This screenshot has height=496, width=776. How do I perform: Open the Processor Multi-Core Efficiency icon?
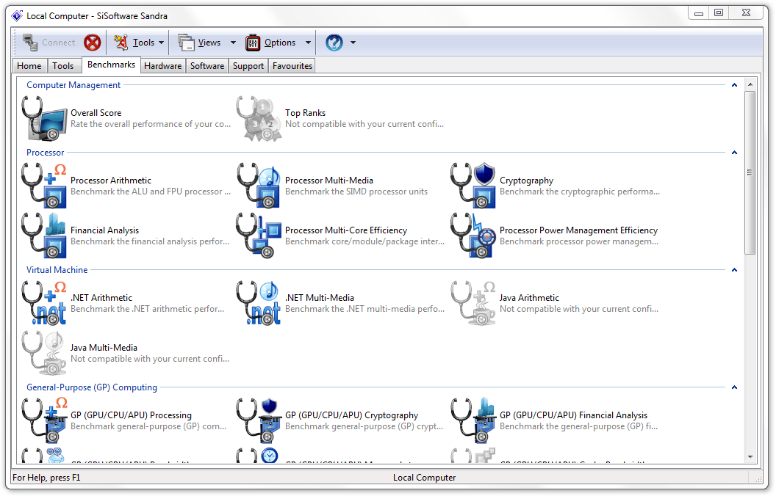point(259,236)
